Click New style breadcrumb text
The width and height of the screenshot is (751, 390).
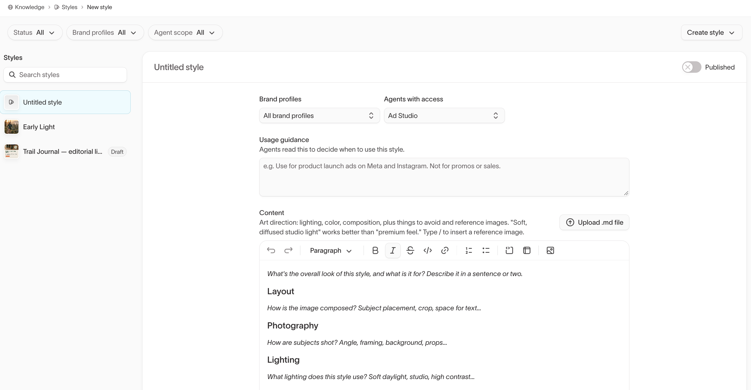[99, 7]
